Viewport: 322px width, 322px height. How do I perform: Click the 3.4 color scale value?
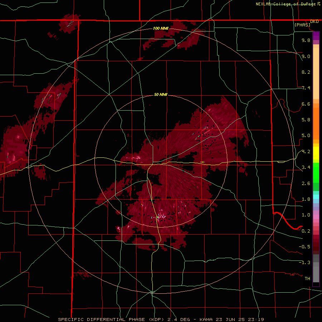click(306, 167)
